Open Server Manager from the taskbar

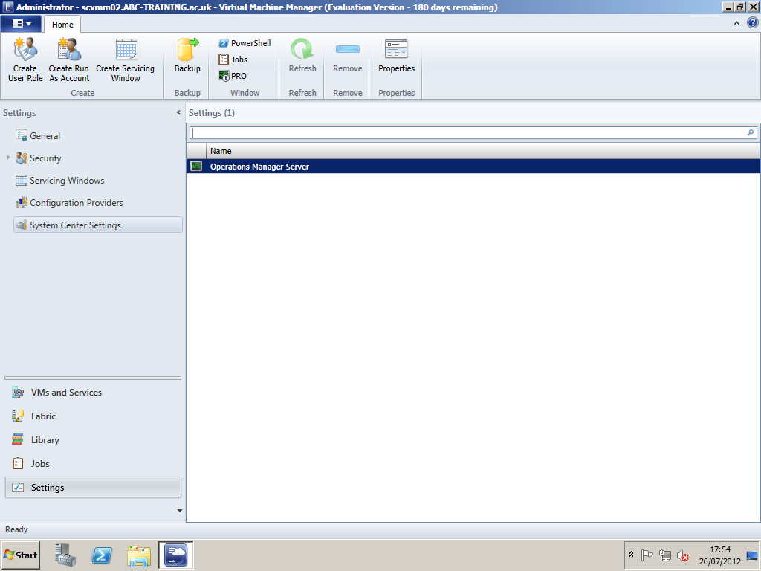65,555
